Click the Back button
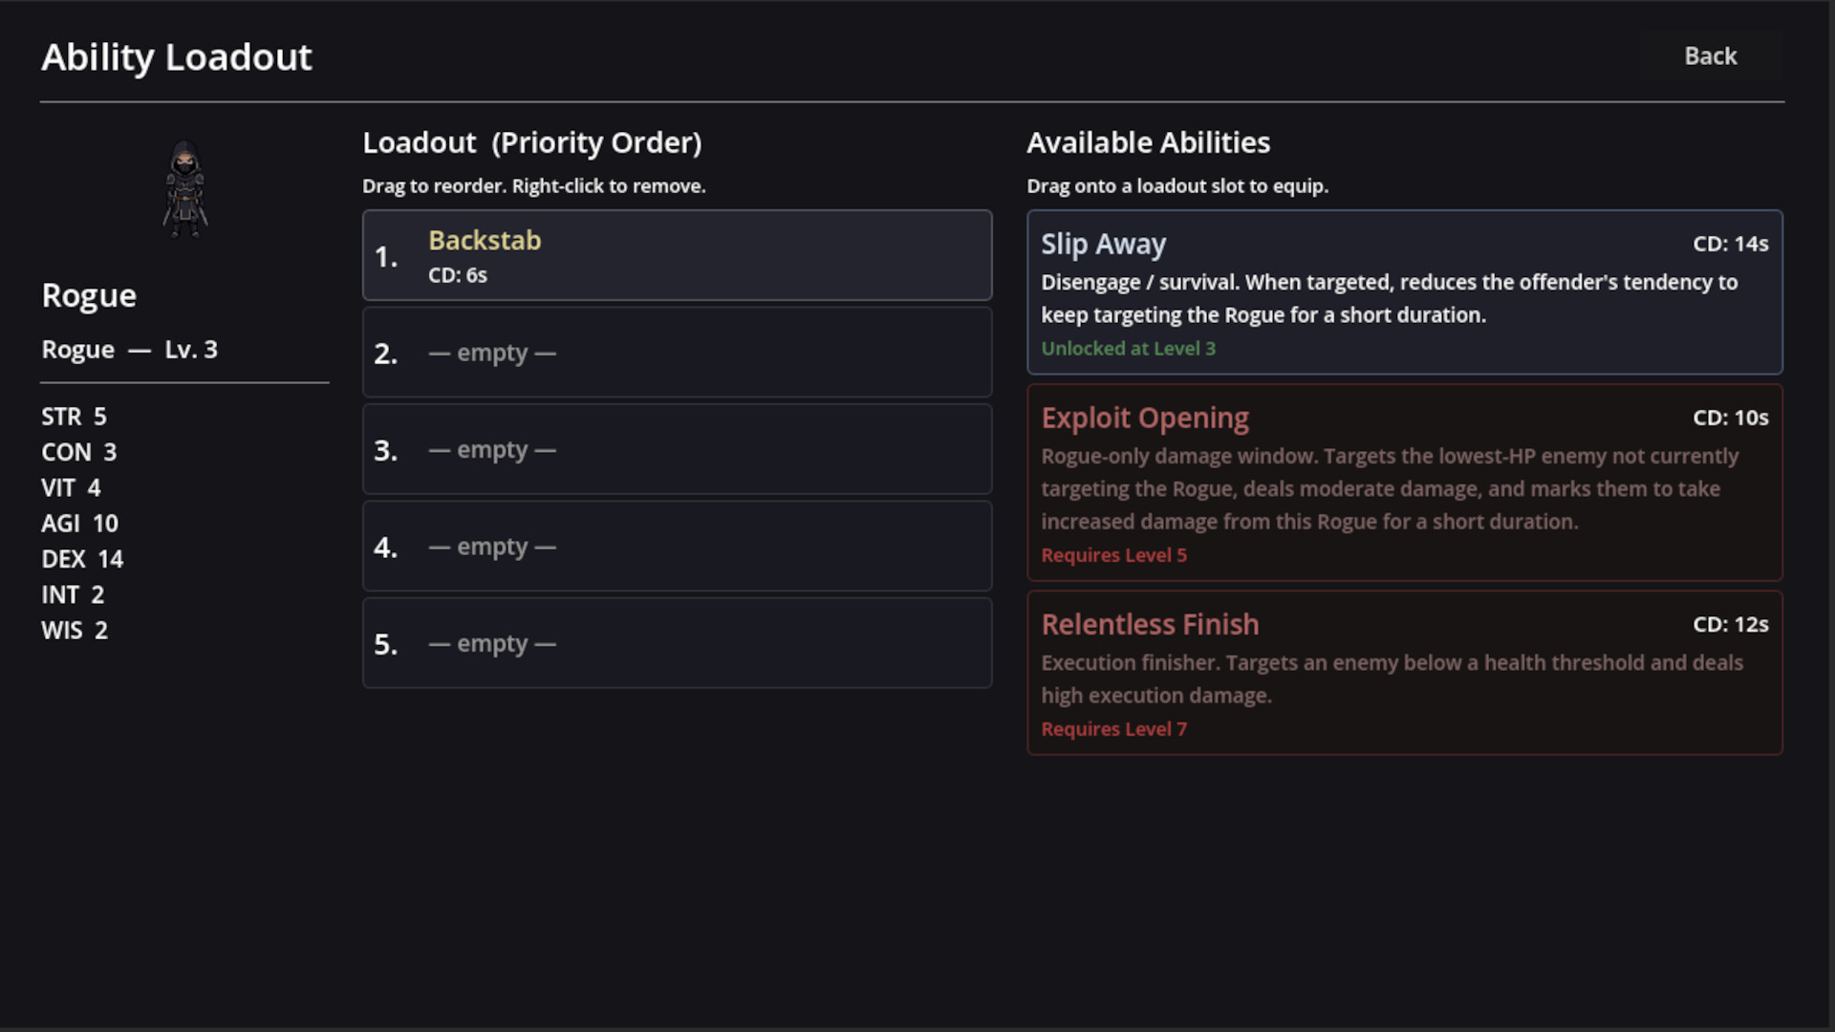 [1710, 56]
